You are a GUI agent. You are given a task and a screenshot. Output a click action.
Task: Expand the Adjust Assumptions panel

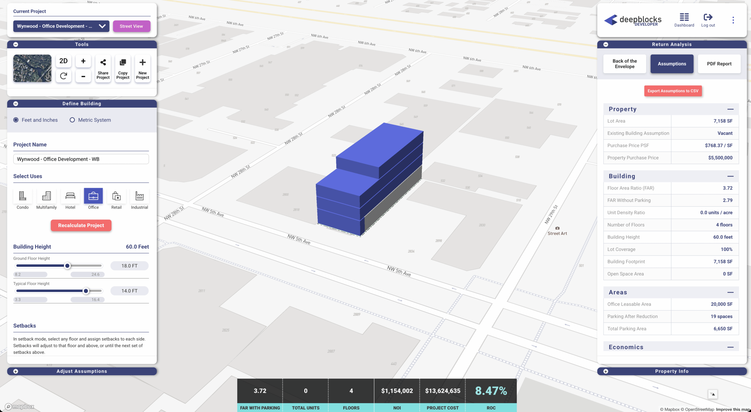click(16, 371)
